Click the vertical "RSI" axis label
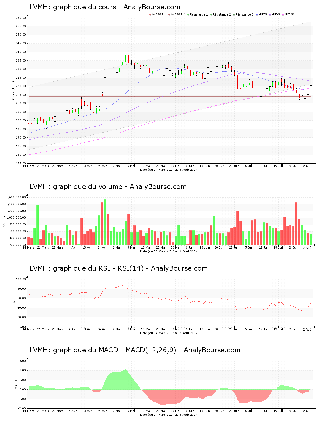 14,302
